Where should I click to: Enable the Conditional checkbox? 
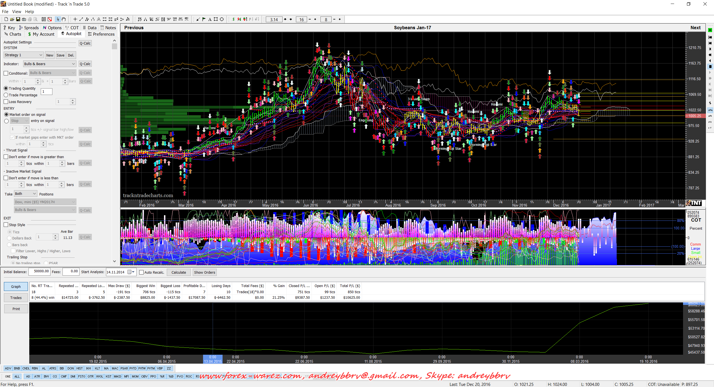coord(6,73)
